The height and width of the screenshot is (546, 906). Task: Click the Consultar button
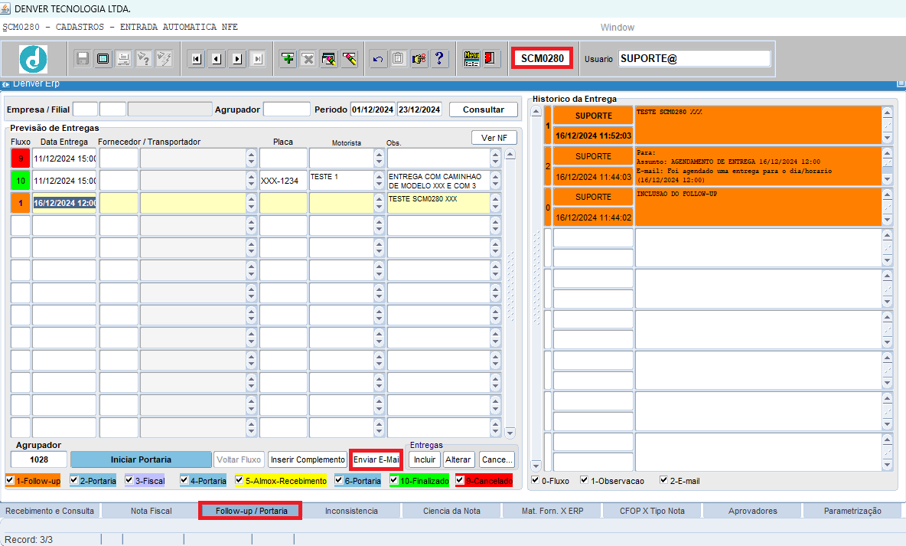(x=483, y=110)
